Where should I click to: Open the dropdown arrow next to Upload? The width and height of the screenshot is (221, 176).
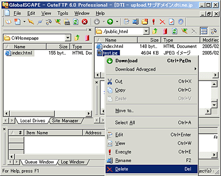click(117, 22)
